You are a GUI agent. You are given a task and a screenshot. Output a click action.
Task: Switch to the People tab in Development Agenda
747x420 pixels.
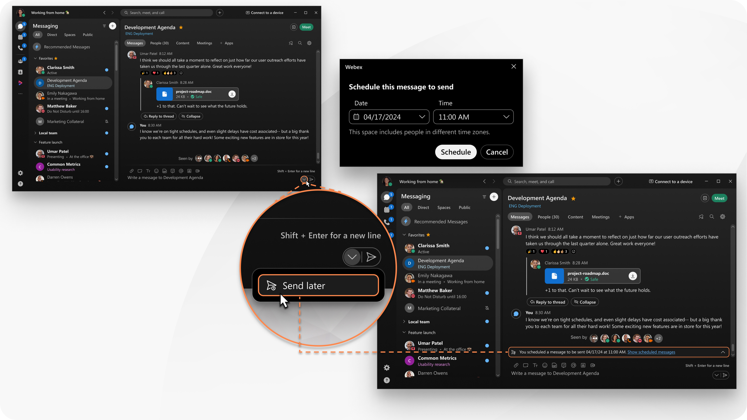point(160,43)
